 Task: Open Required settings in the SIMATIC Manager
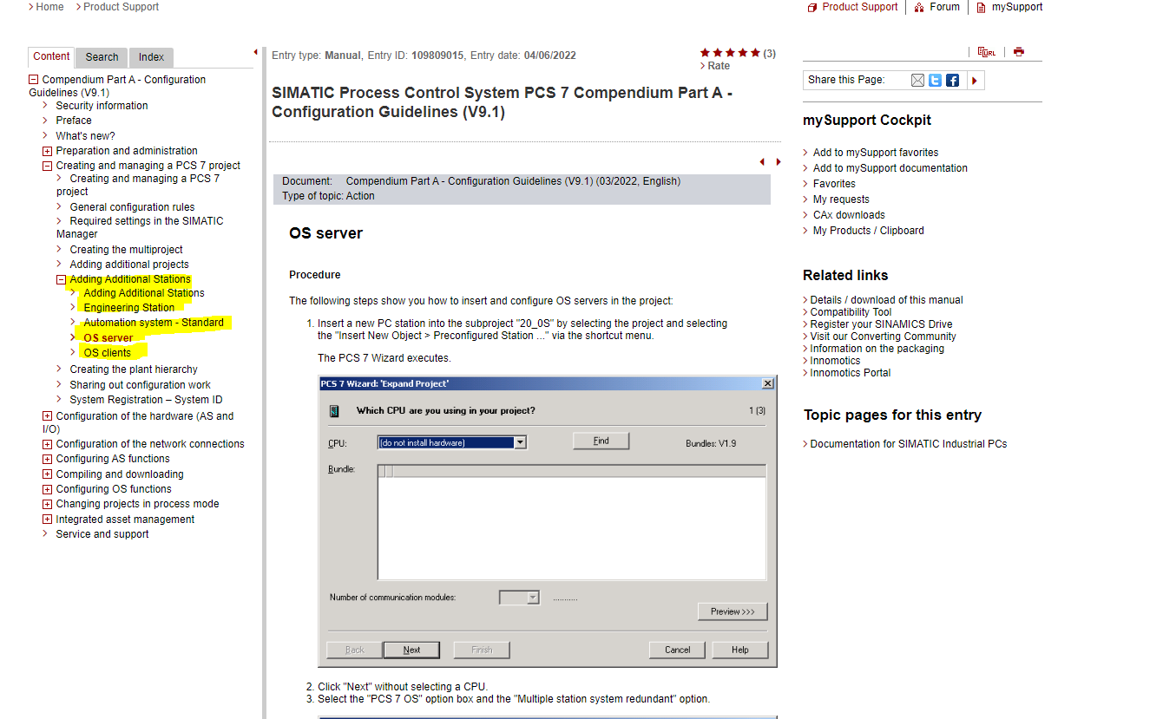(140, 227)
